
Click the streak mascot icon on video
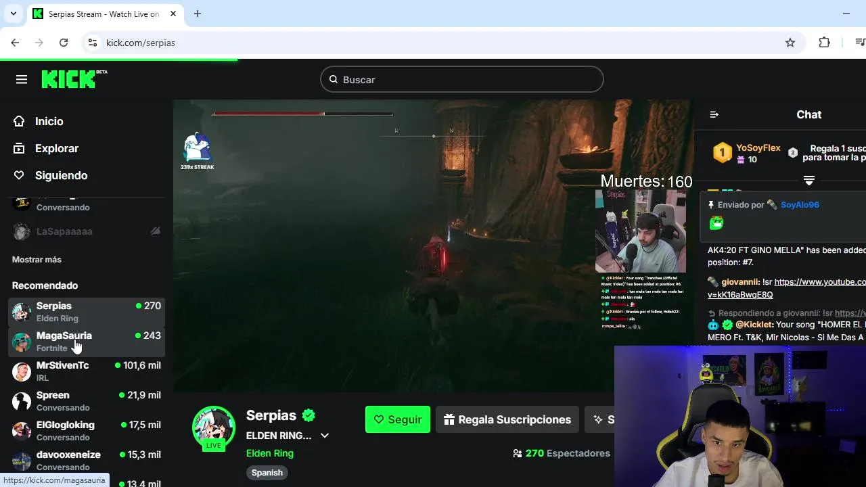[x=197, y=147]
